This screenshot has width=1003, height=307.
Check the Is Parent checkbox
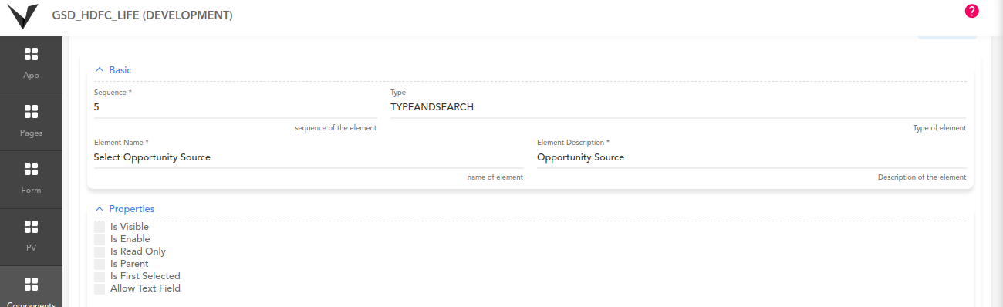coord(100,264)
